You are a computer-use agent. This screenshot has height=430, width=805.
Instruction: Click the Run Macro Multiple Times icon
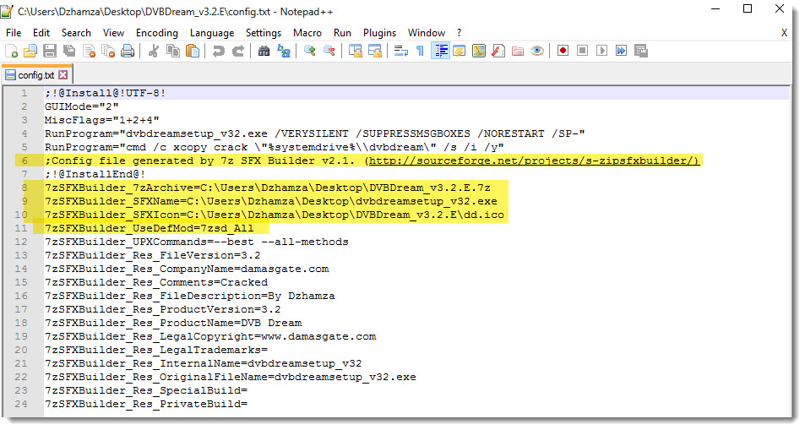click(x=621, y=51)
